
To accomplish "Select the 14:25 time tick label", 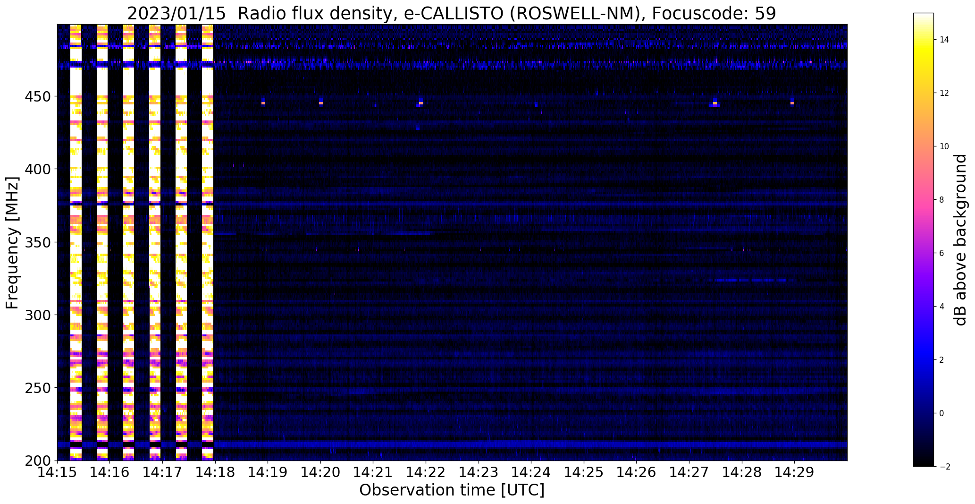I will (584, 472).
